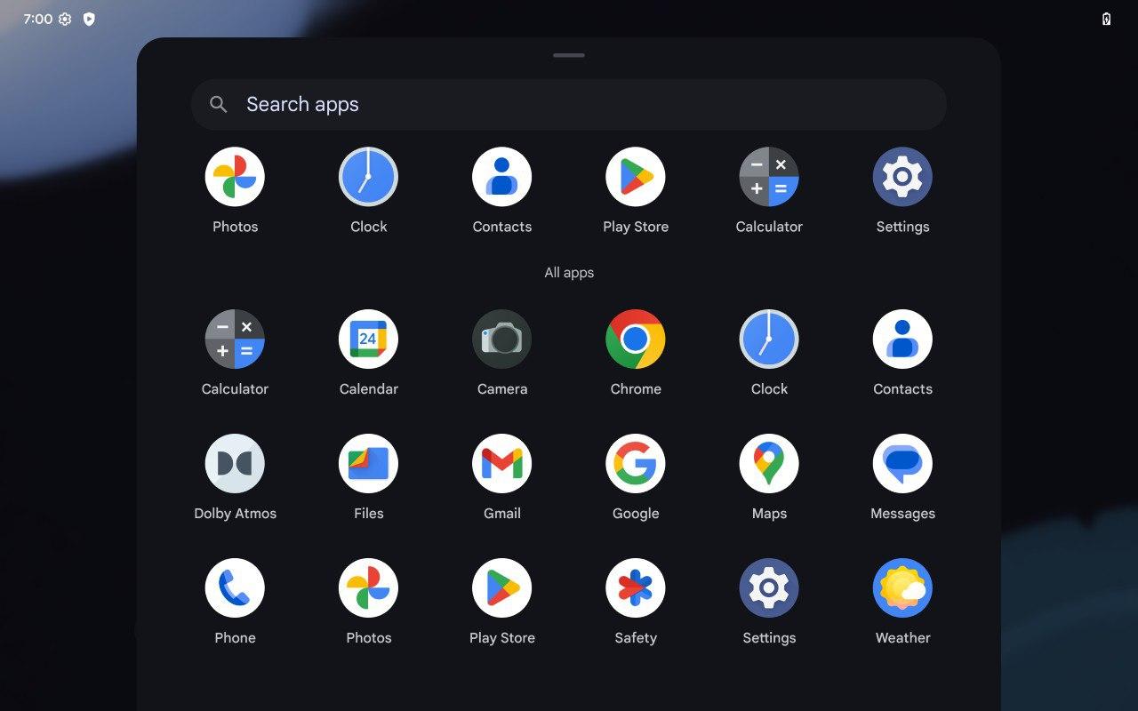Launch Calculator from the suggested apps row

click(769, 177)
